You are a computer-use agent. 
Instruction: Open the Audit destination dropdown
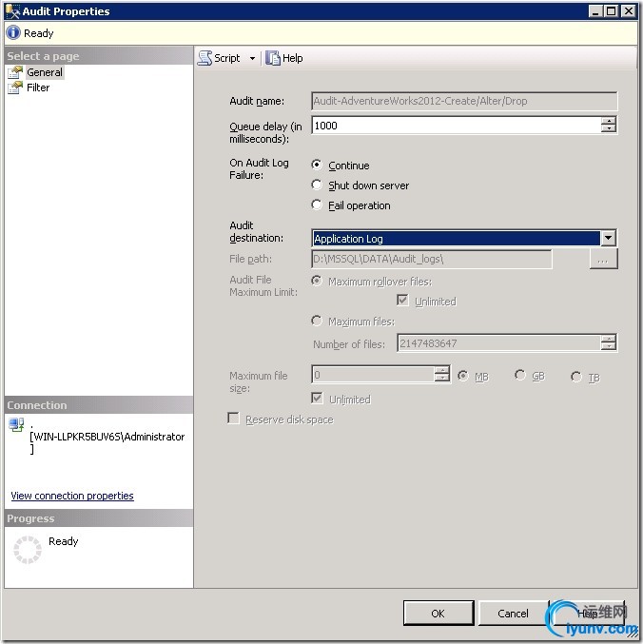tap(608, 238)
